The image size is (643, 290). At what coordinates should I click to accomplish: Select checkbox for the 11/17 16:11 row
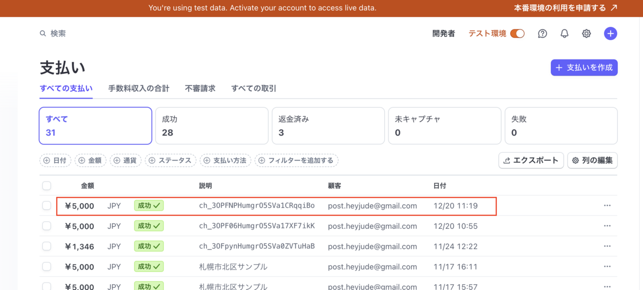[47, 266]
